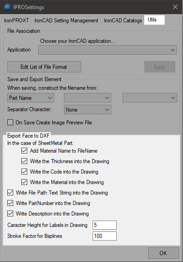Click the 'File Association' group title

click(x=24, y=31)
